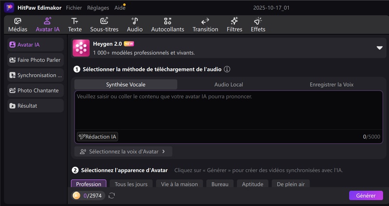This screenshot has height=206, width=389.
Task: Select the Texte tool icon
Action: coord(74,21)
